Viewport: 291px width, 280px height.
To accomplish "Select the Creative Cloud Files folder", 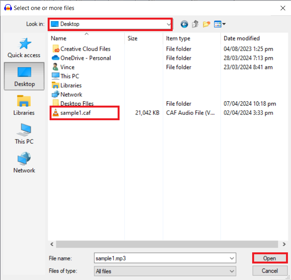I will click(81, 49).
